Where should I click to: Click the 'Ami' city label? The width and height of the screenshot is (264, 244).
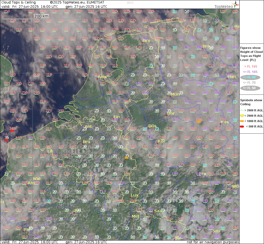pos(31,183)
